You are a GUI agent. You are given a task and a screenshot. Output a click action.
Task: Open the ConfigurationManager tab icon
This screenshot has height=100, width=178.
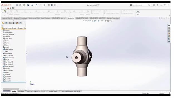click(10, 23)
